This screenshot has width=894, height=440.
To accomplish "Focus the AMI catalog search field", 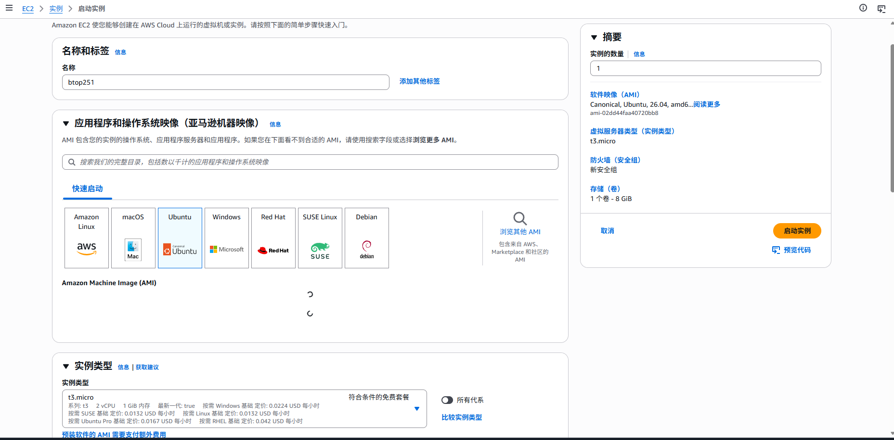I will (x=310, y=162).
